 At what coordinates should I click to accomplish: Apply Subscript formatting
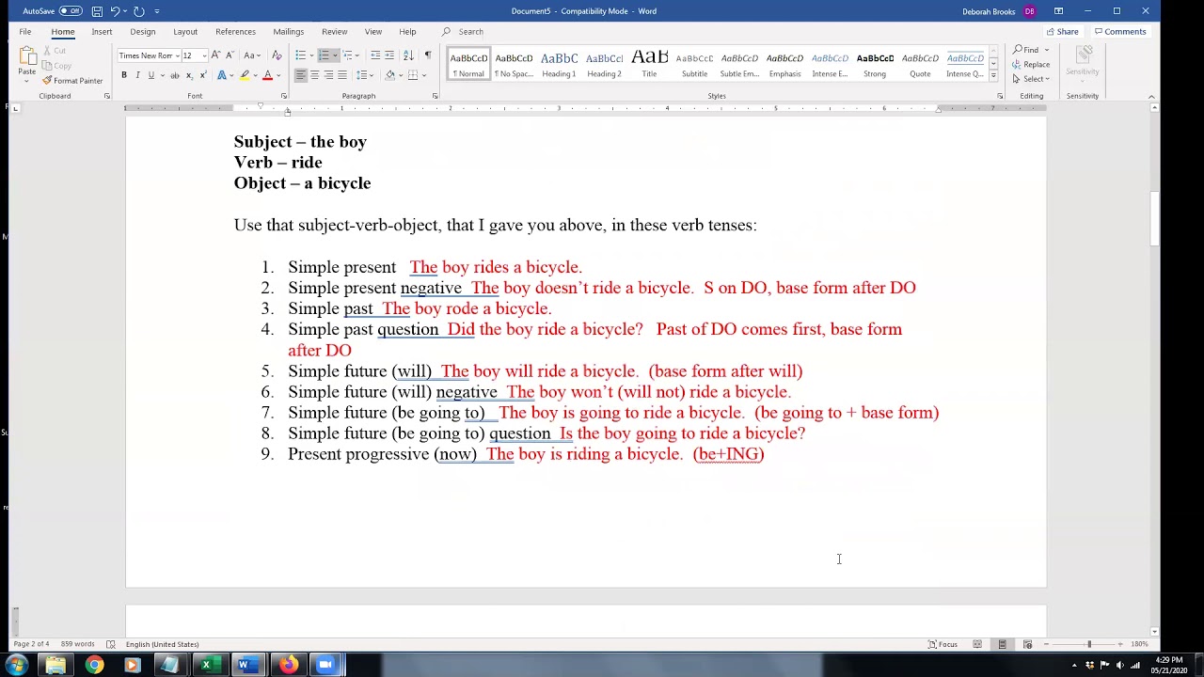(x=189, y=75)
